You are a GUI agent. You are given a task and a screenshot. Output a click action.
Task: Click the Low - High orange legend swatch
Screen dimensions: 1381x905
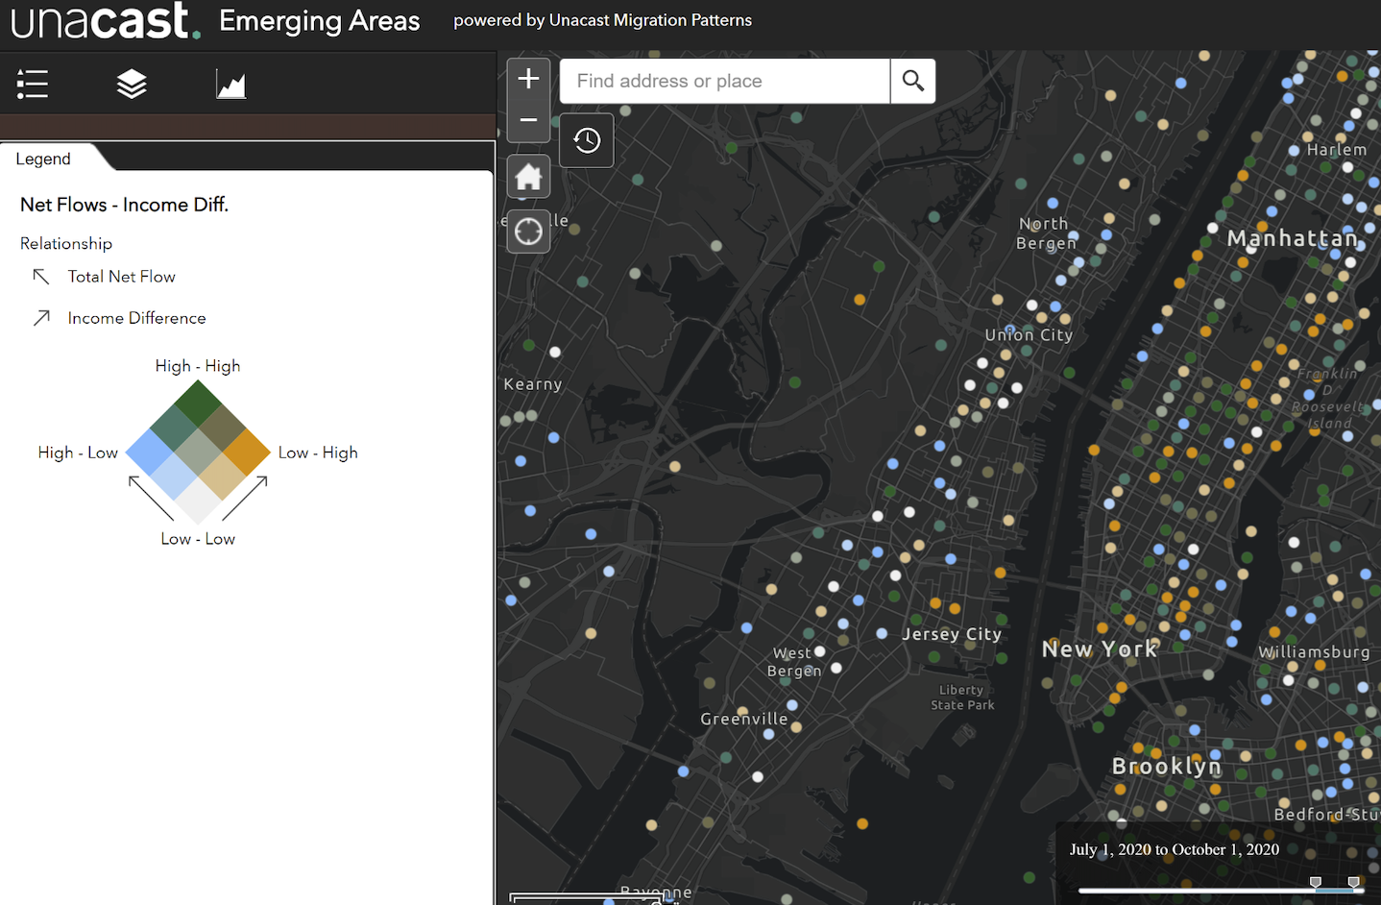click(x=247, y=452)
